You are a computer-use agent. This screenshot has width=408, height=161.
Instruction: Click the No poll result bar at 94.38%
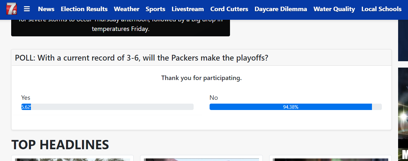point(295,107)
